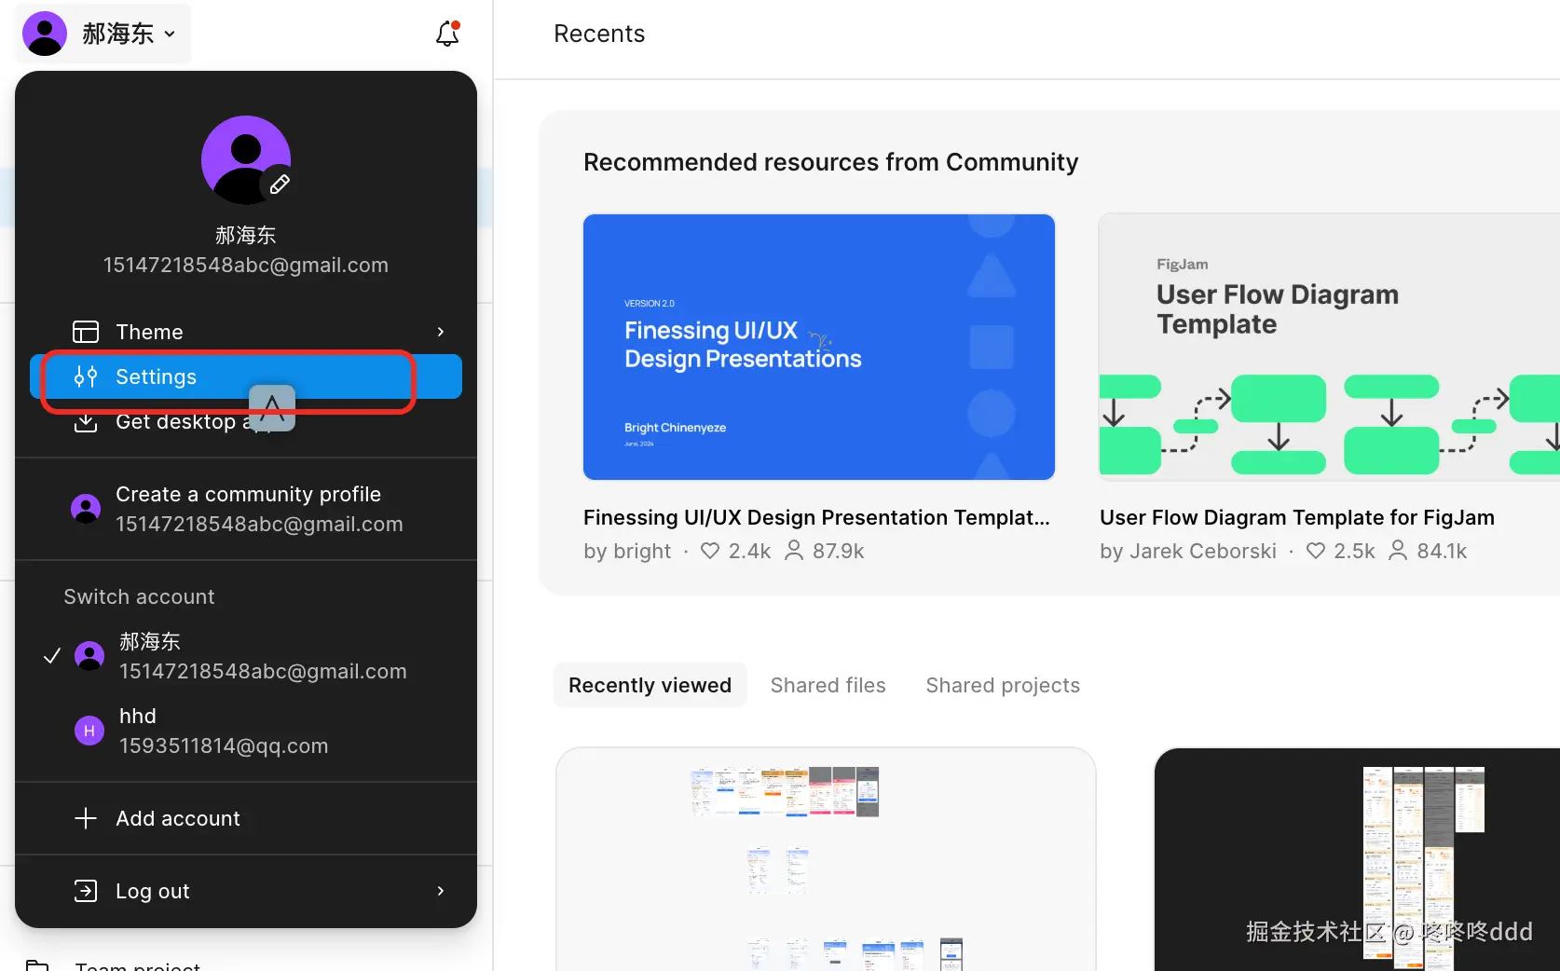The width and height of the screenshot is (1560, 971).
Task: Click the hhd email 1593511814@qq.com
Action: tap(224, 745)
